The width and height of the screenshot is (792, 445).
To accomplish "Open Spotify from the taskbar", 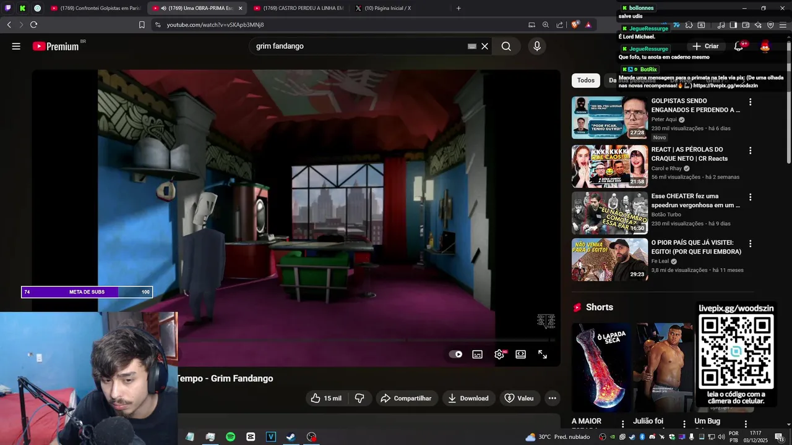I will pos(230,437).
